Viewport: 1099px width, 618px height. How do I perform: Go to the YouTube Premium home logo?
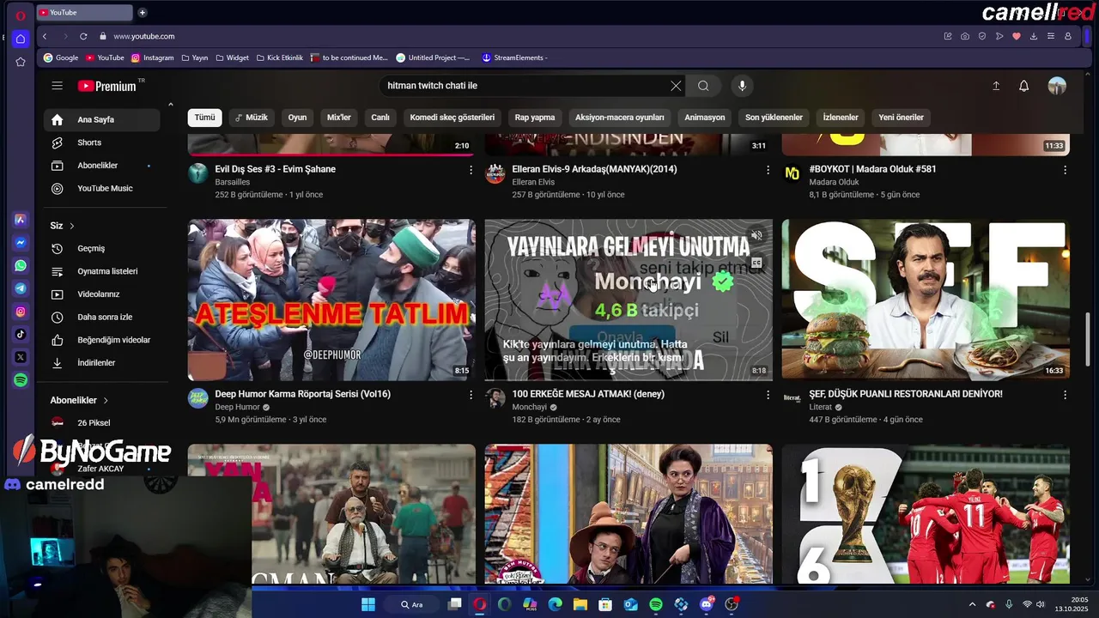107,86
